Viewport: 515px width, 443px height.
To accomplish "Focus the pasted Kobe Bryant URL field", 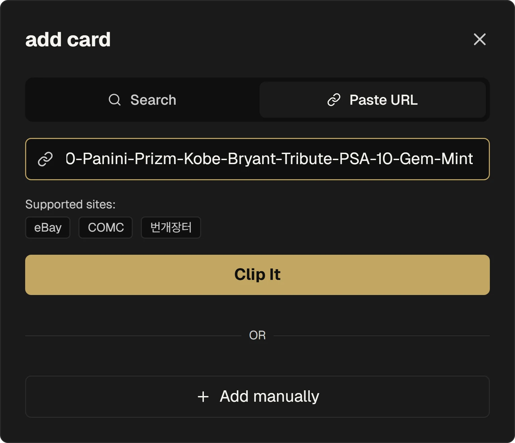I will pyautogui.click(x=269, y=159).
